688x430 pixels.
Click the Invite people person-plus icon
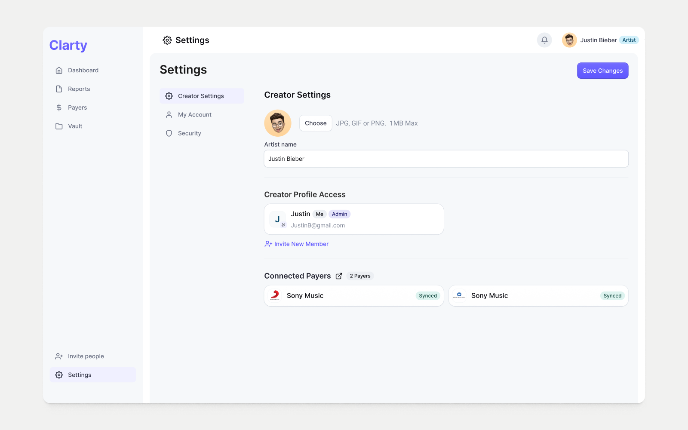(x=59, y=356)
